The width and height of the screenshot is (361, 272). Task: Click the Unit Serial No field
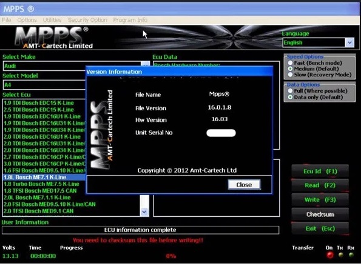pos(221,133)
